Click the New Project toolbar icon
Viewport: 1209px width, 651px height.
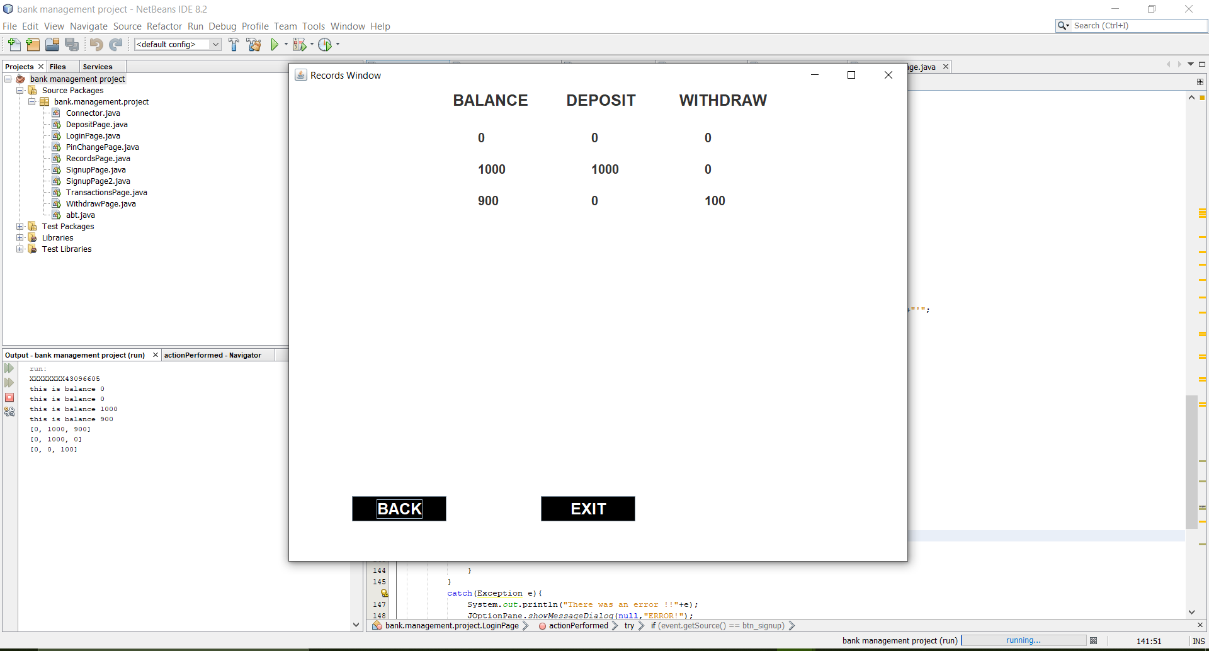(33, 44)
